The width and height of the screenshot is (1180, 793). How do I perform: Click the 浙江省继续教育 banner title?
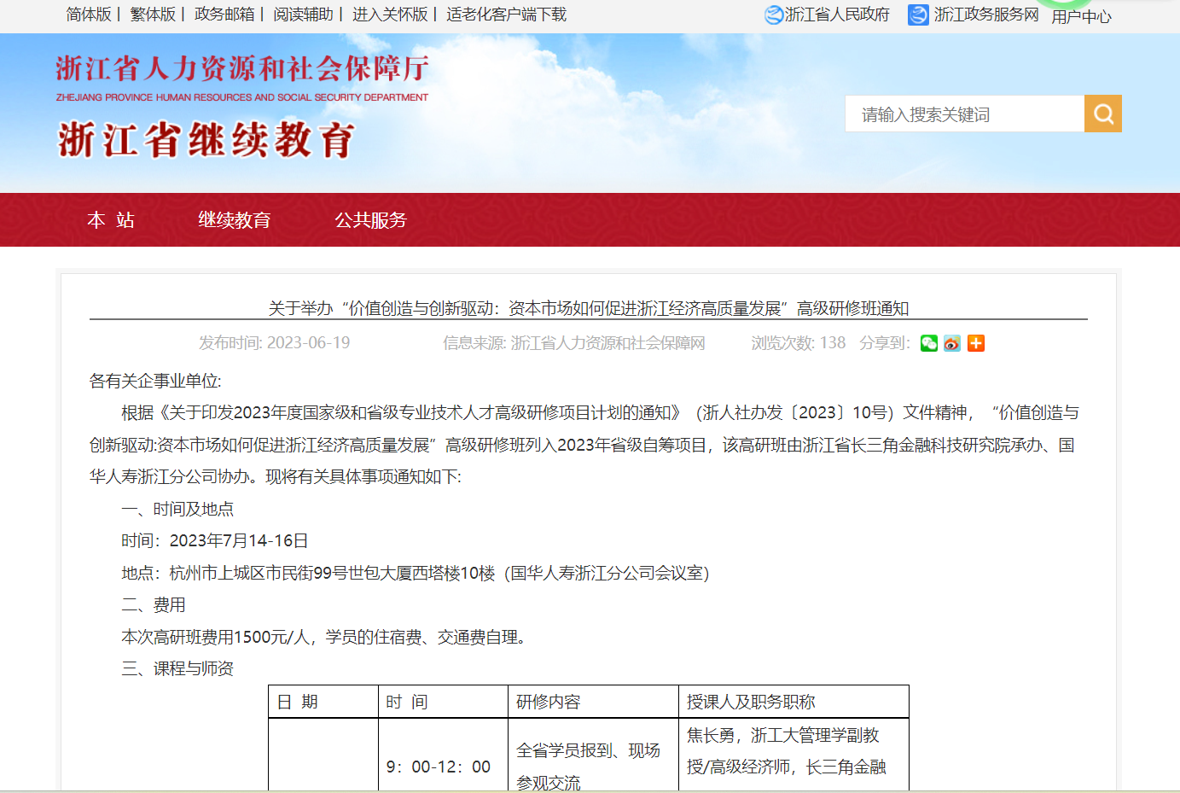click(206, 140)
